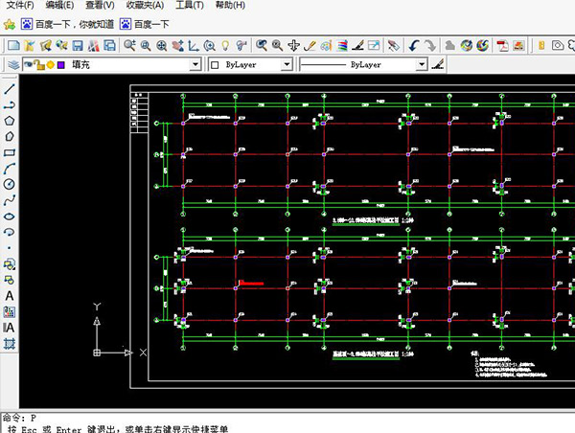The width and height of the screenshot is (575, 433).
Task: Click the command line input area
Action: (x=287, y=419)
